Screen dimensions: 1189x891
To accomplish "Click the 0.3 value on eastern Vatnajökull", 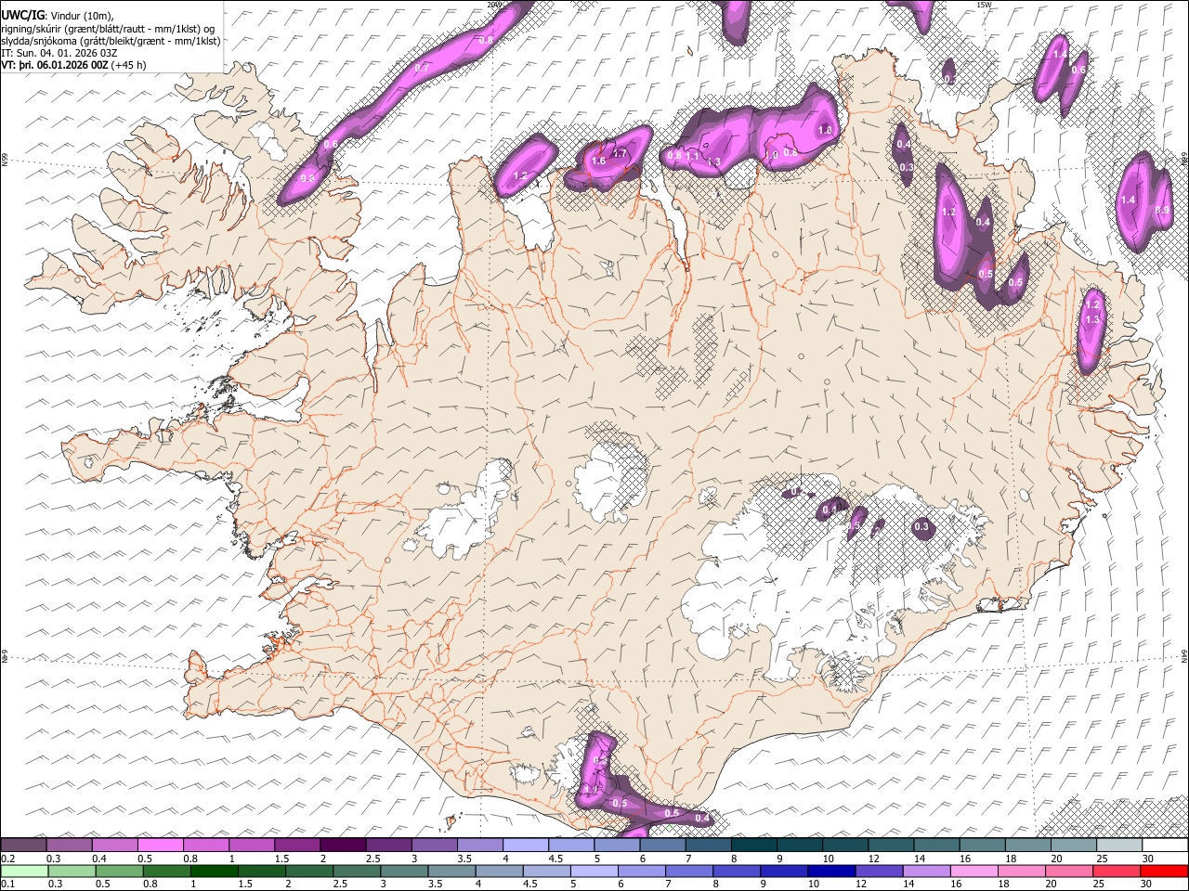I will click(921, 526).
